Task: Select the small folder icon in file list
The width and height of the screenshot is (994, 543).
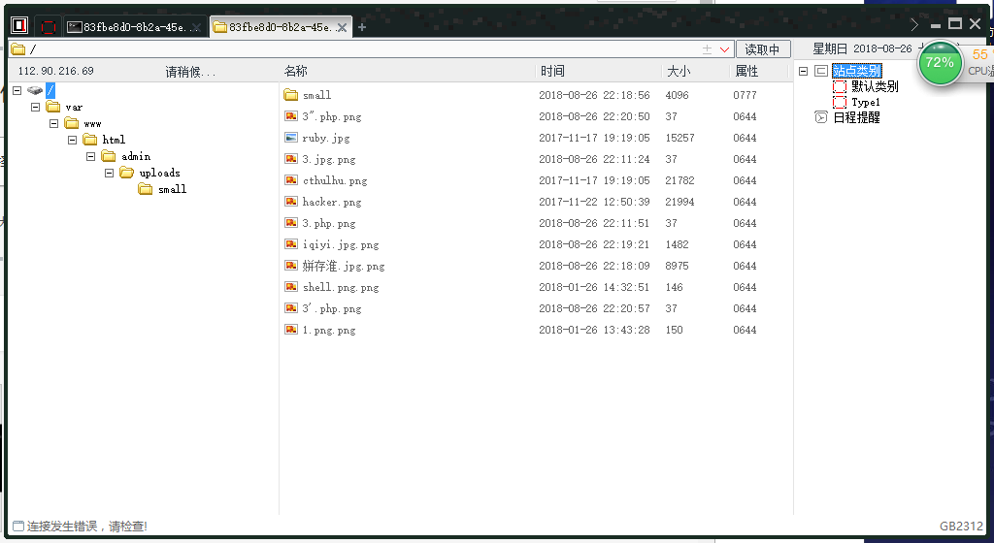Action: 291,95
